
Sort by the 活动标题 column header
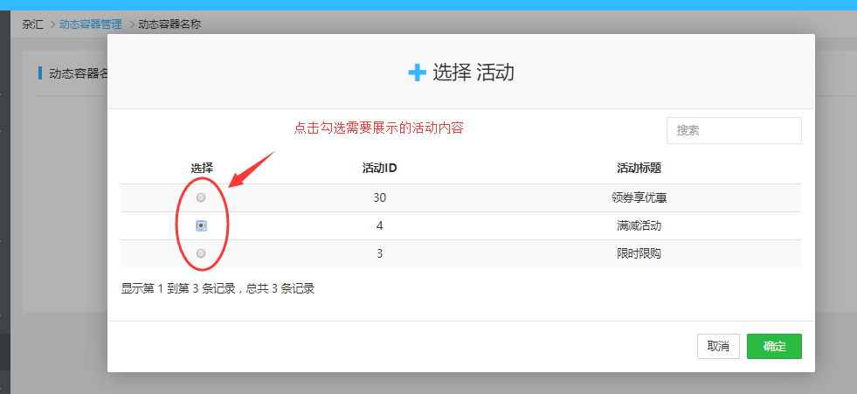pyautogui.click(x=639, y=168)
